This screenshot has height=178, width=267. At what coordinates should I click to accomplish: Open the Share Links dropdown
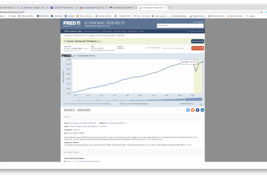click(69, 110)
